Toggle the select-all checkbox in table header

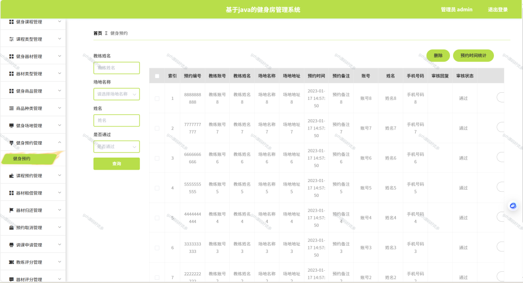[x=157, y=76]
